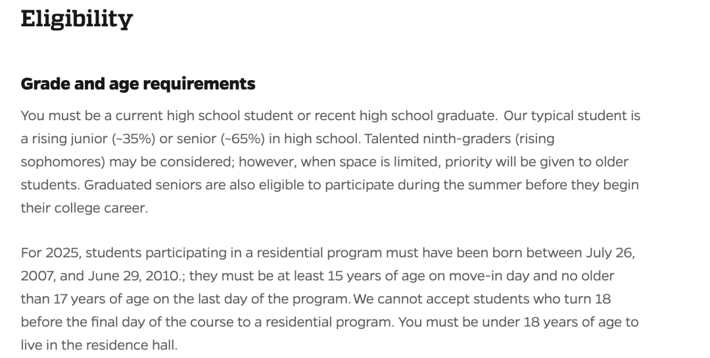The height and width of the screenshot is (358, 710).
Task: Click the words 'live in the residence hall.'
Action: (x=99, y=345)
